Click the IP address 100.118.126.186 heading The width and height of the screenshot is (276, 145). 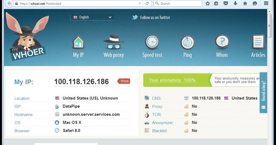pos(82,82)
